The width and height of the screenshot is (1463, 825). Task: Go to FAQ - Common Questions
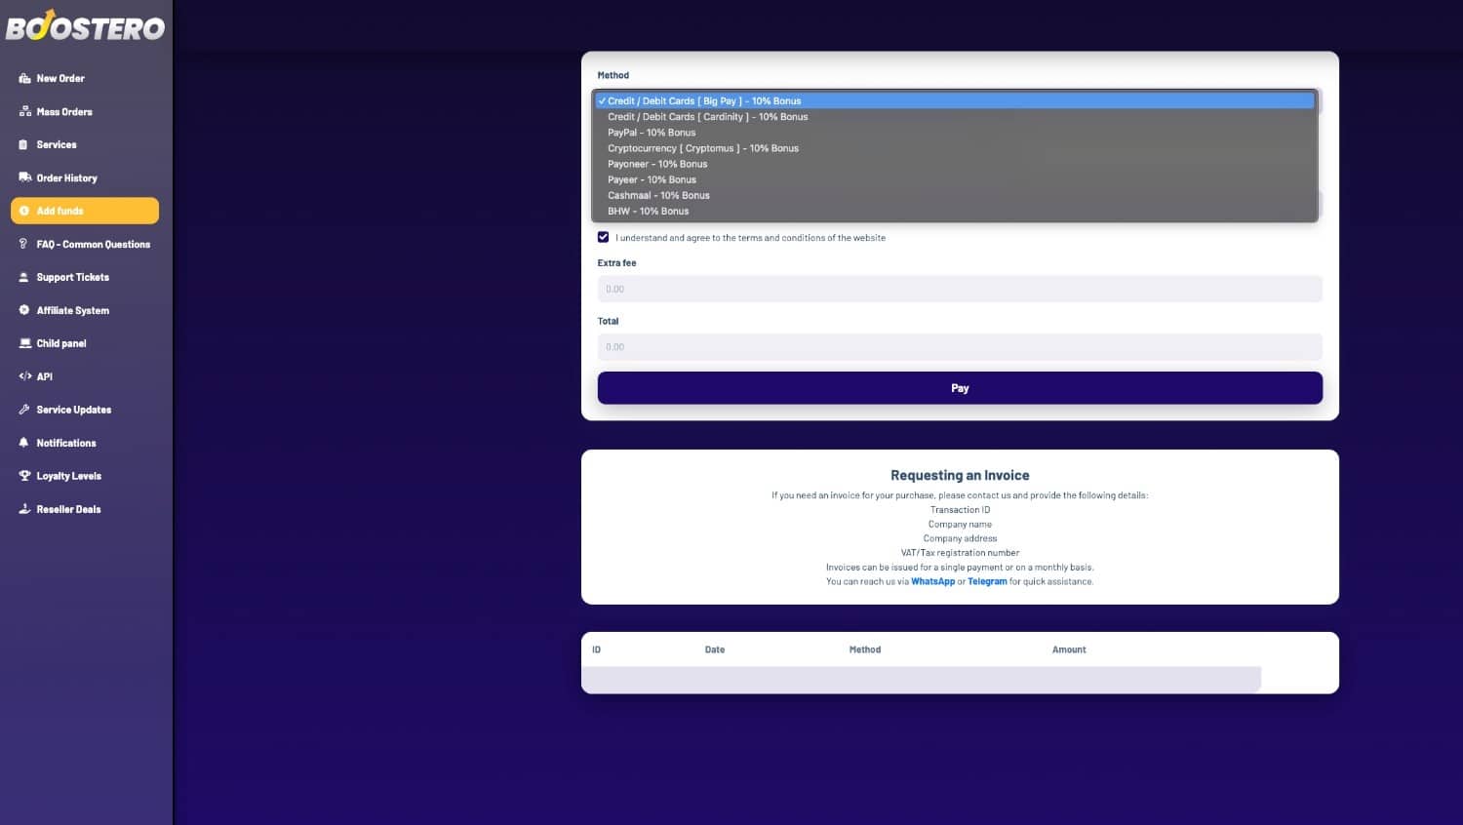coord(93,244)
